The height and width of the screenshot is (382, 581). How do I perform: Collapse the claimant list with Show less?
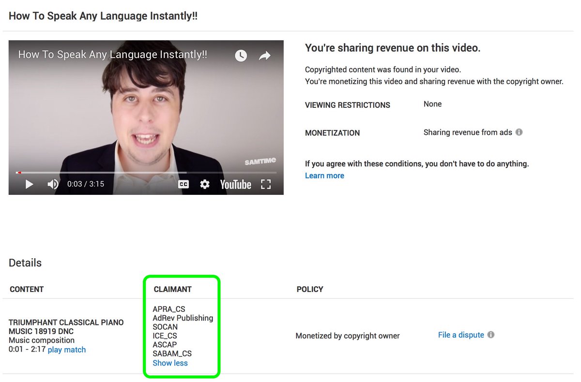pos(170,363)
